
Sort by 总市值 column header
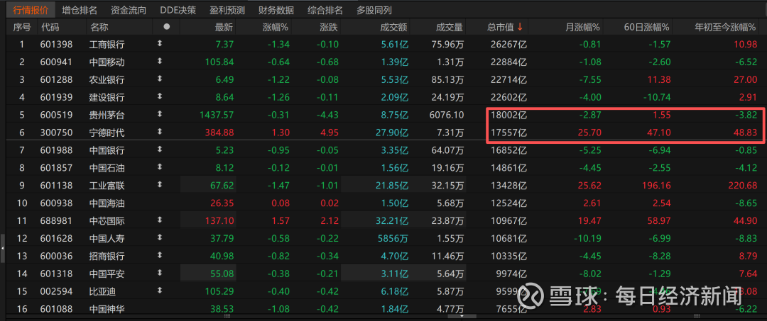(504, 28)
